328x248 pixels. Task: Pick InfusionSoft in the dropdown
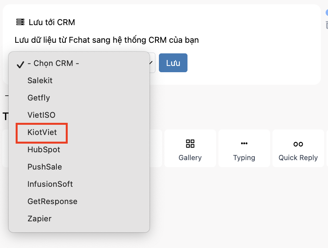[x=79, y=184]
